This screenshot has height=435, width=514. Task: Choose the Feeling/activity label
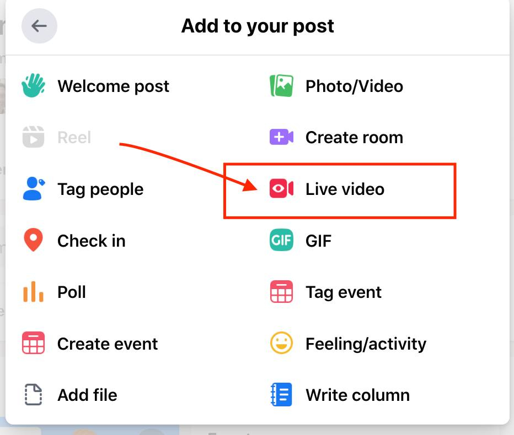pos(366,344)
